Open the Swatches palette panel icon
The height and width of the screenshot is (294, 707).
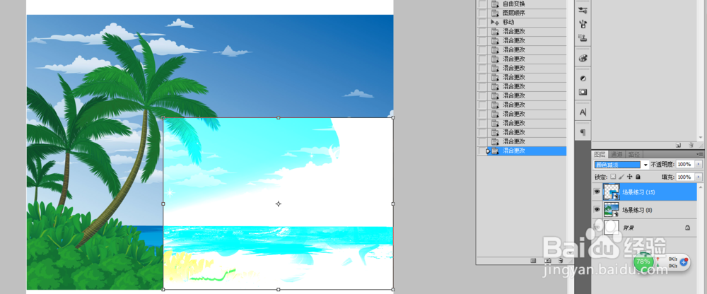click(x=583, y=58)
